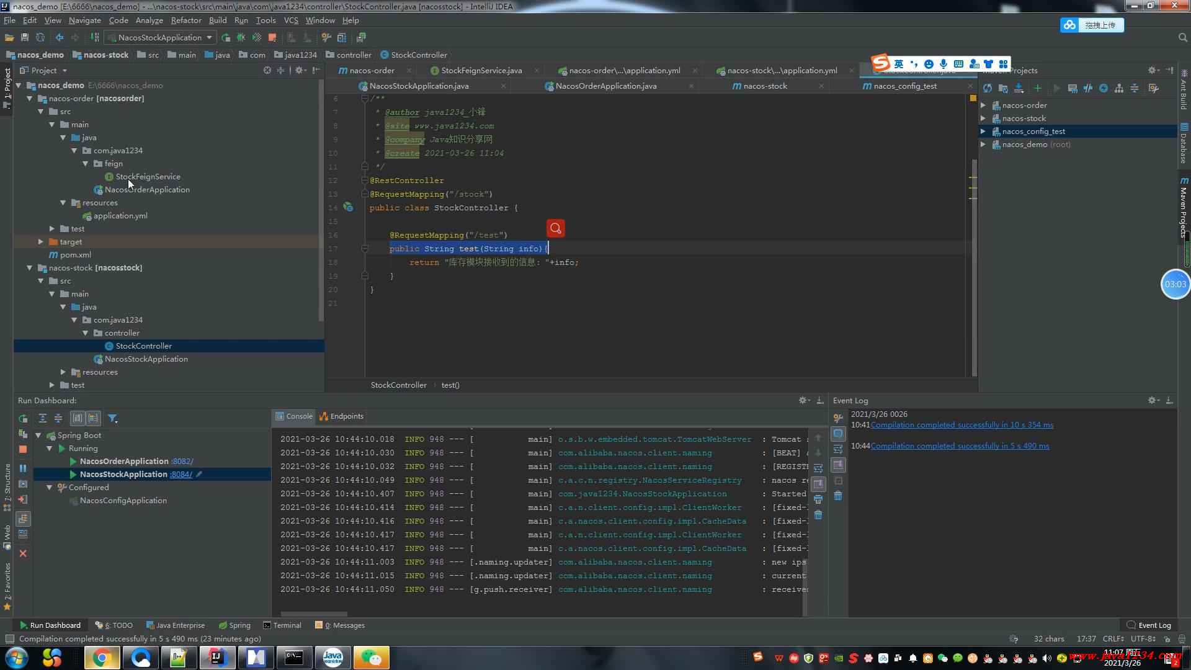Run NacosStockApplication from main toolbar
The width and height of the screenshot is (1191, 670).
pyautogui.click(x=226, y=38)
